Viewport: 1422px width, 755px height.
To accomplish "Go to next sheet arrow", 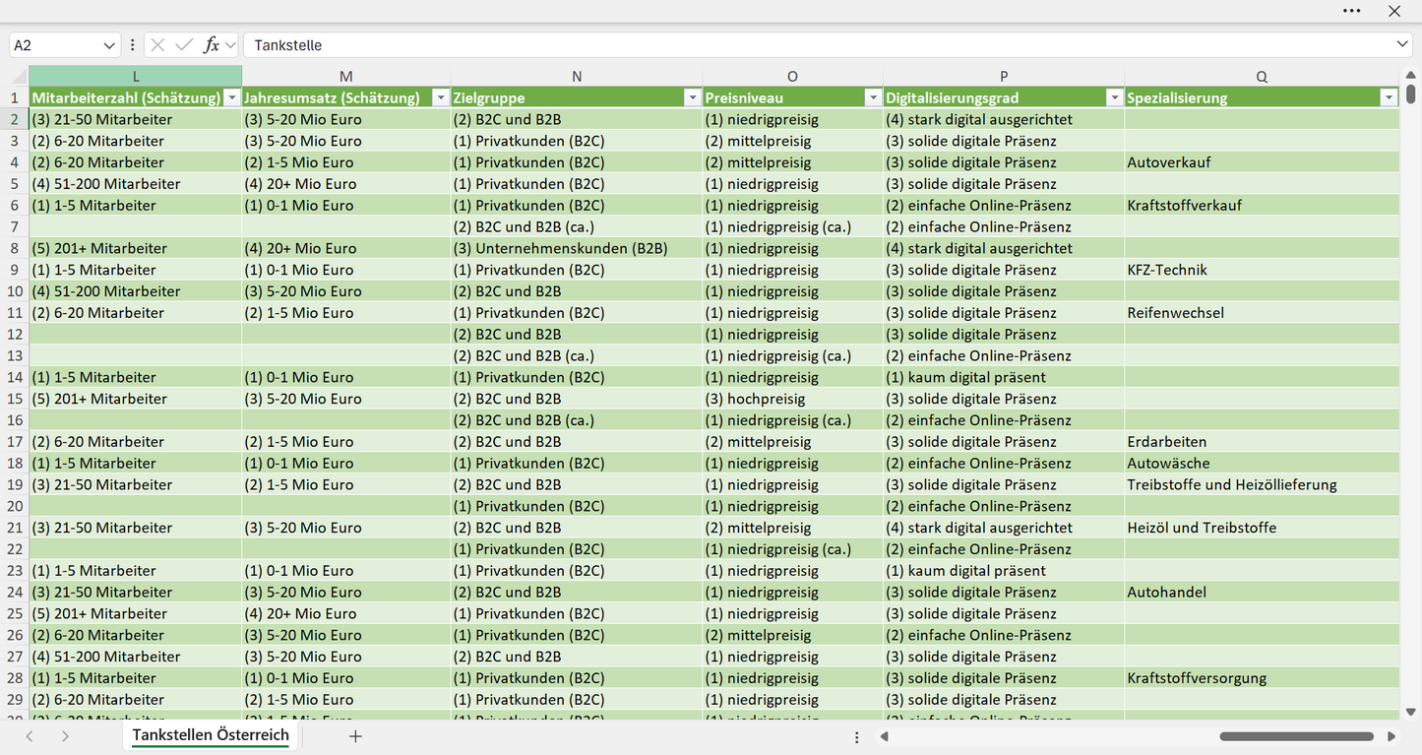I will (x=65, y=736).
